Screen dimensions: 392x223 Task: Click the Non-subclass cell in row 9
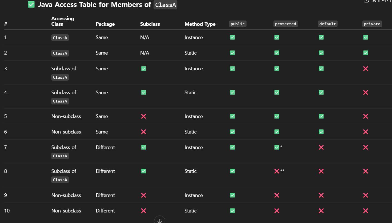click(66, 195)
